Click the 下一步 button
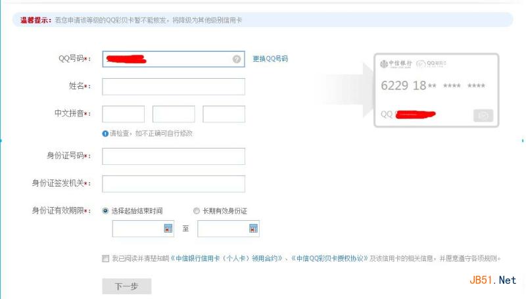 click(127, 287)
